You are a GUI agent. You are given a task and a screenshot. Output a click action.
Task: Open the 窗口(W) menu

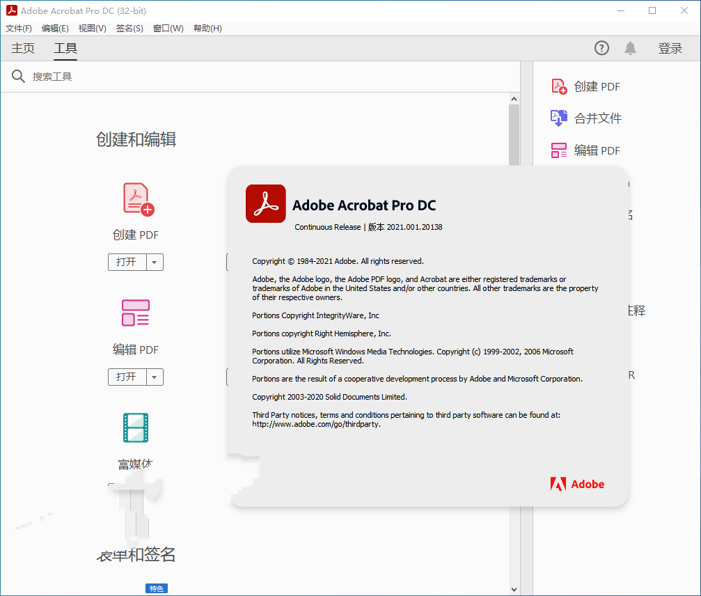(168, 28)
